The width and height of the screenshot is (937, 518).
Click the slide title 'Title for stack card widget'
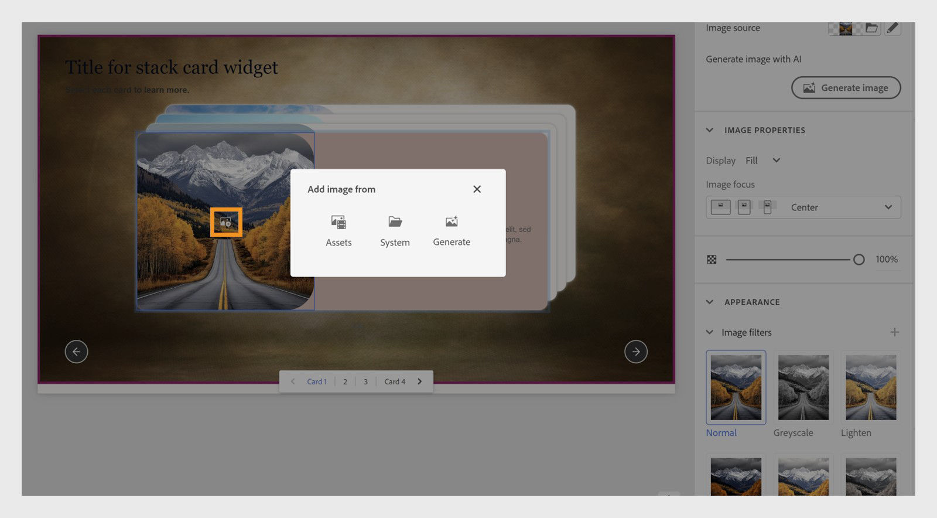172,67
